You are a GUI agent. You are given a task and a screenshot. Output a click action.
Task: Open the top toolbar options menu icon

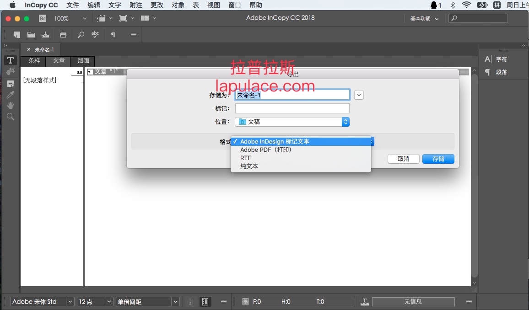[x=134, y=34]
